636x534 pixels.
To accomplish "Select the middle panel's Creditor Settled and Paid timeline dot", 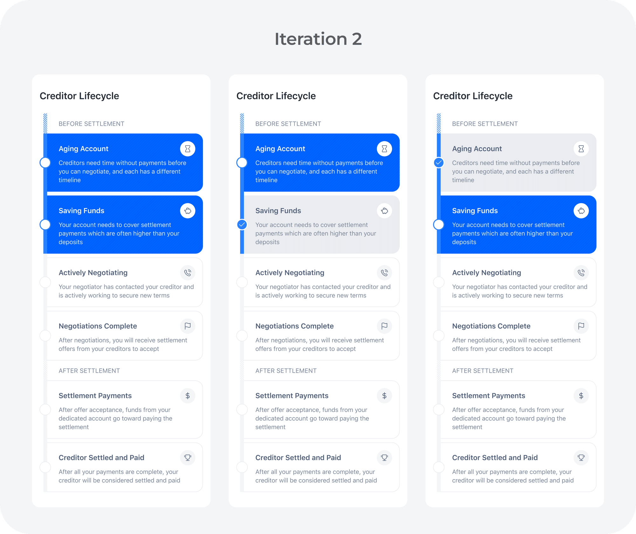I will [242, 467].
